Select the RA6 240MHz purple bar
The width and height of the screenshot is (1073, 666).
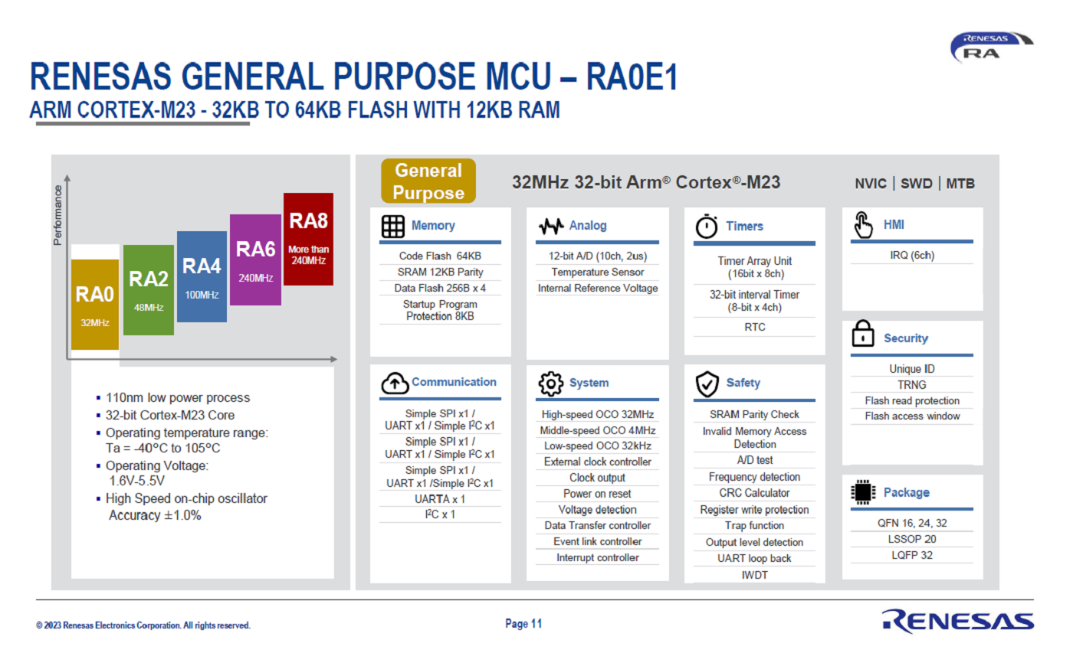(x=255, y=260)
